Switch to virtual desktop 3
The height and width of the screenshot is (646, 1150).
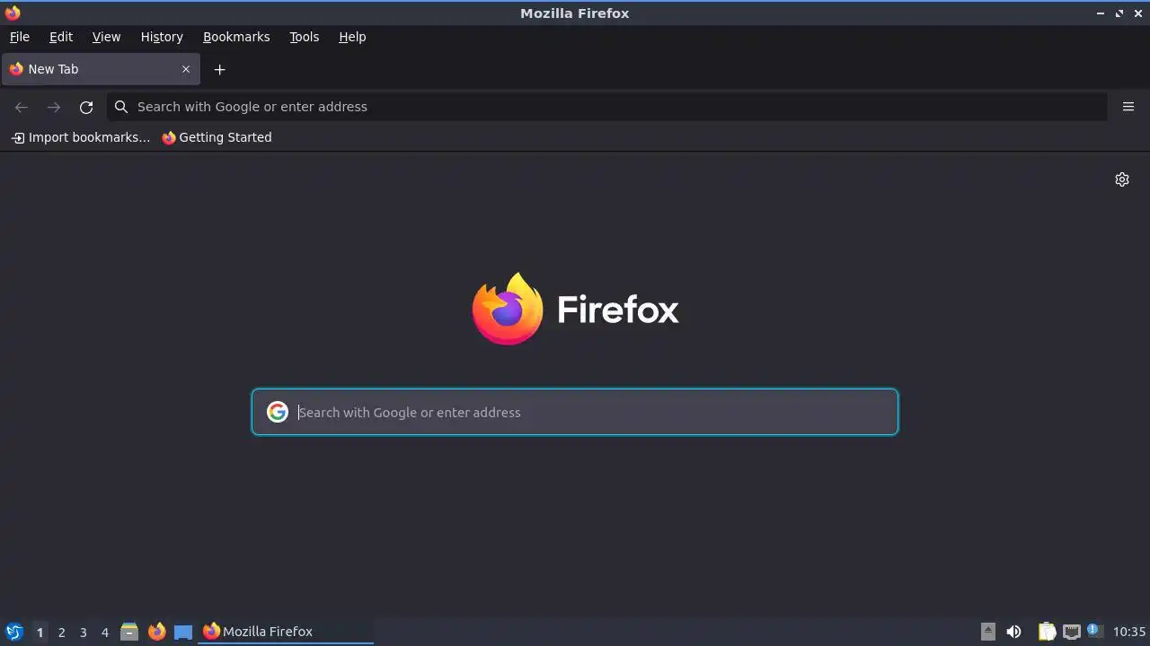[83, 632]
